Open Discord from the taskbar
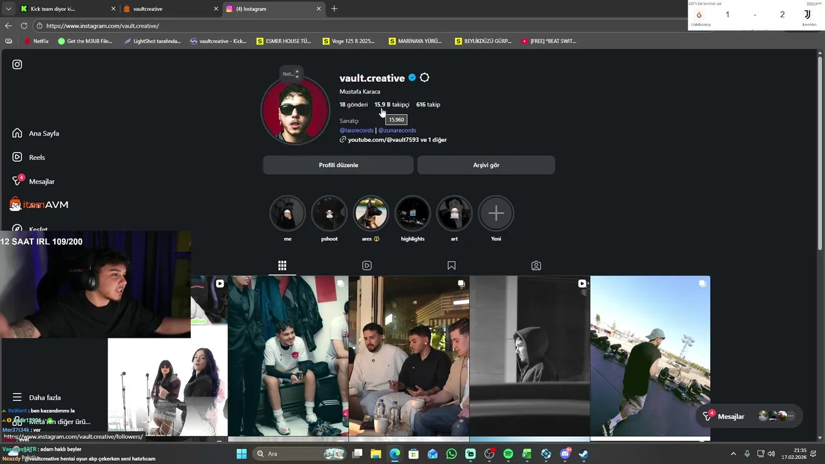 tap(565, 454)
